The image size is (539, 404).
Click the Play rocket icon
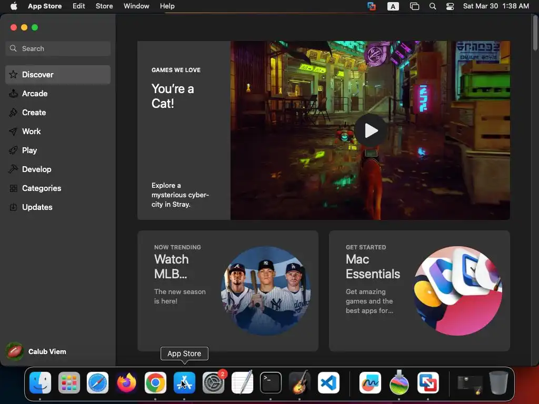click(13, 150)
